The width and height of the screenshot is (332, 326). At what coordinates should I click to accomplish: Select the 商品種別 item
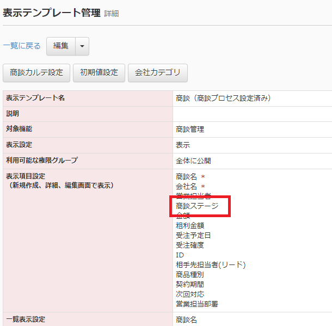point(190,275)
